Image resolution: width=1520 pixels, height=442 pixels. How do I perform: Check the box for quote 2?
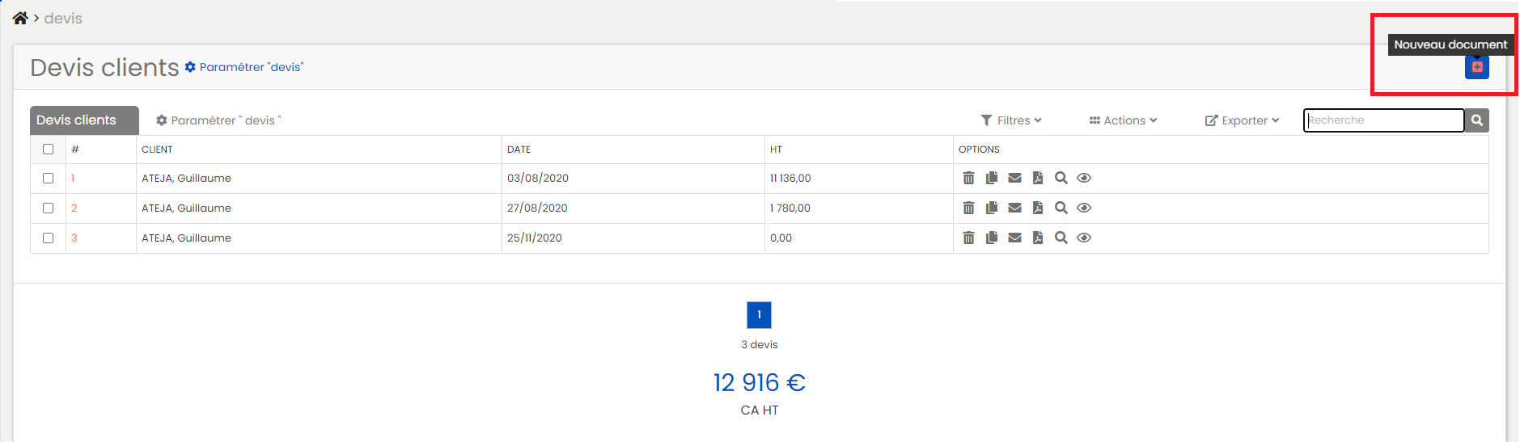click(x=48, y=208)
